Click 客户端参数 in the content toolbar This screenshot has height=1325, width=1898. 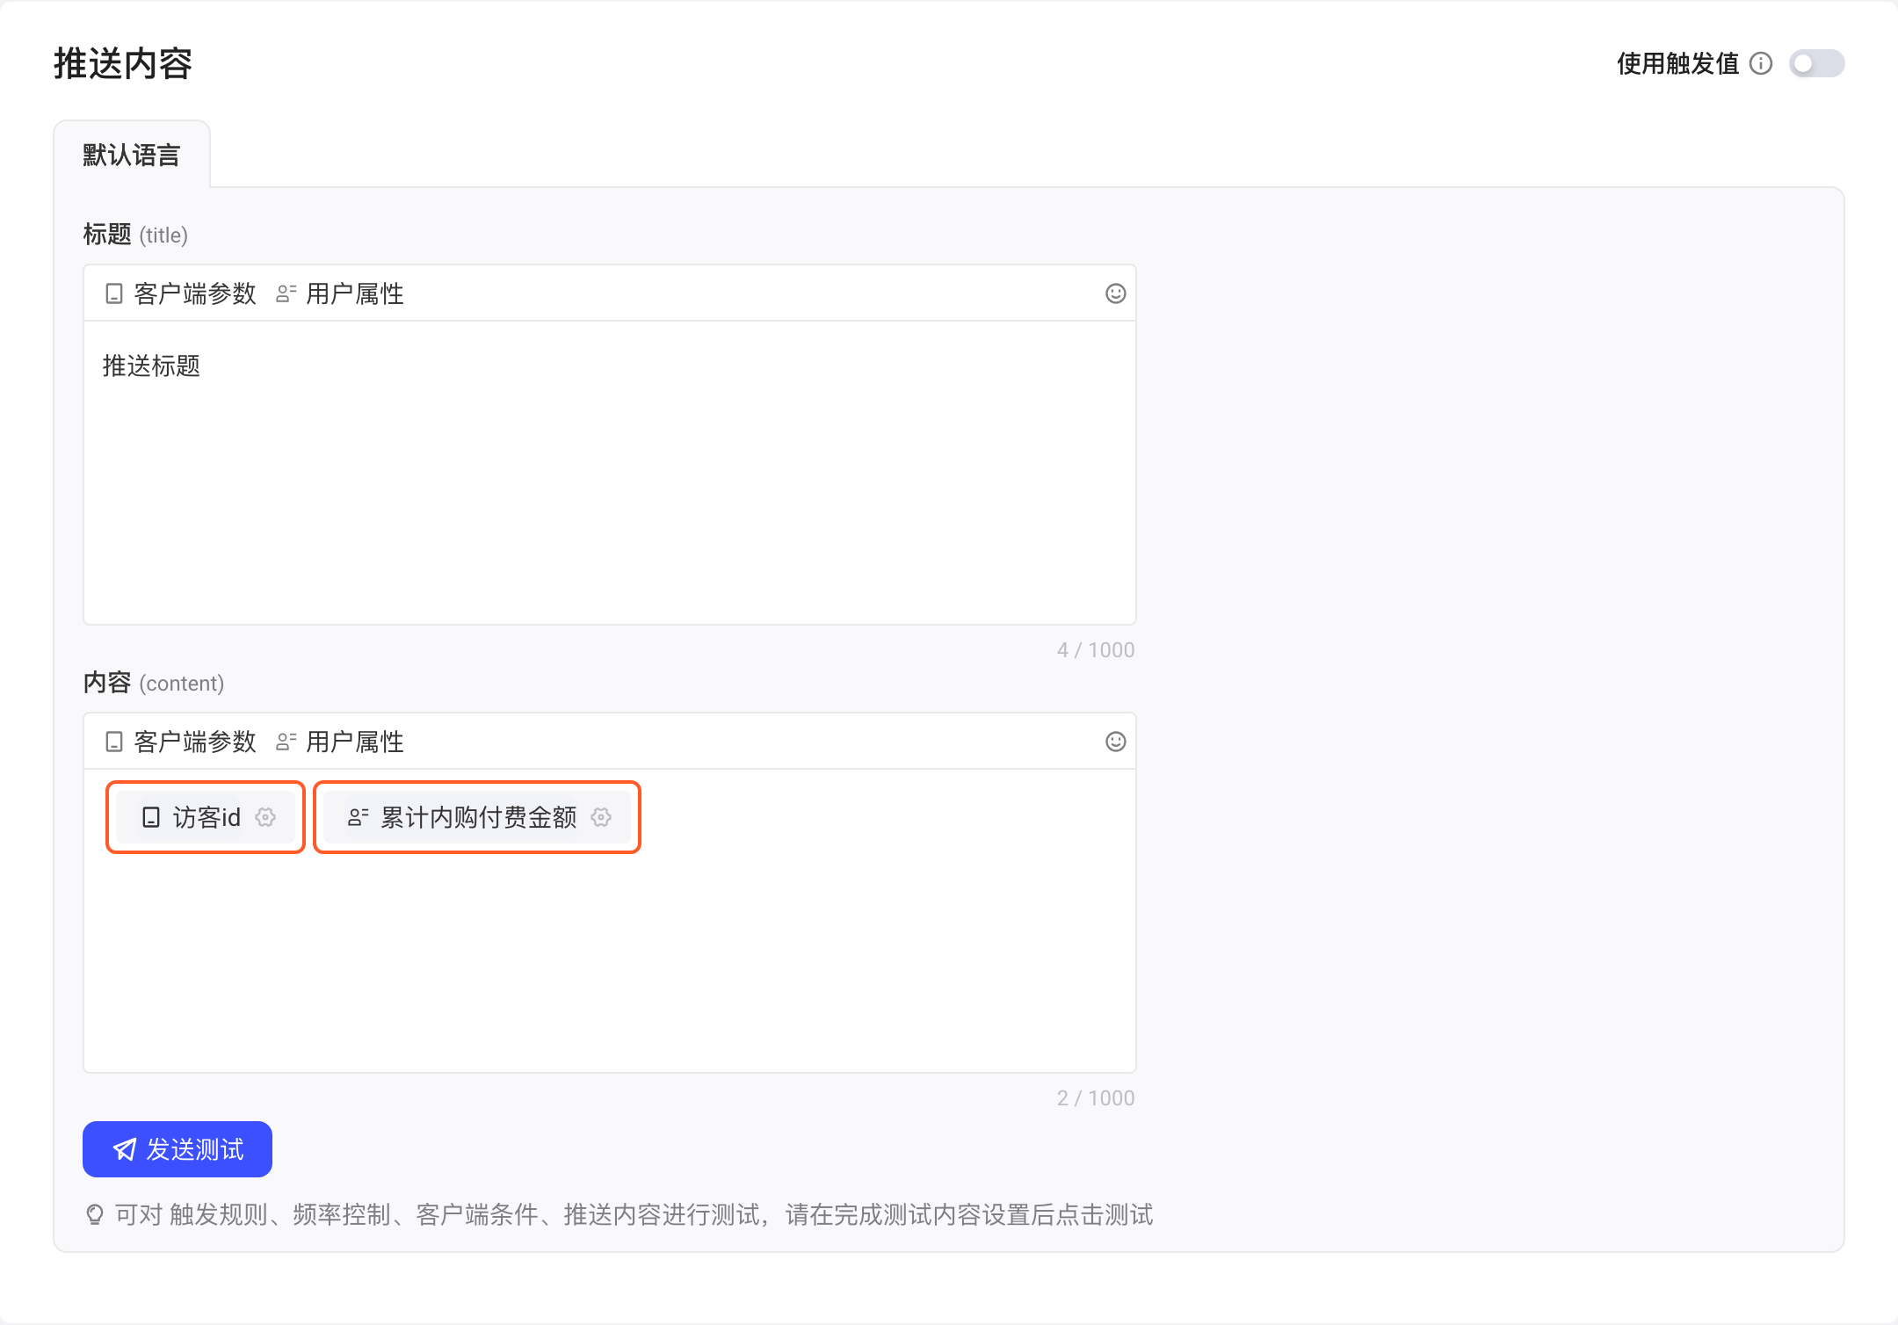(x=180, y=742)
